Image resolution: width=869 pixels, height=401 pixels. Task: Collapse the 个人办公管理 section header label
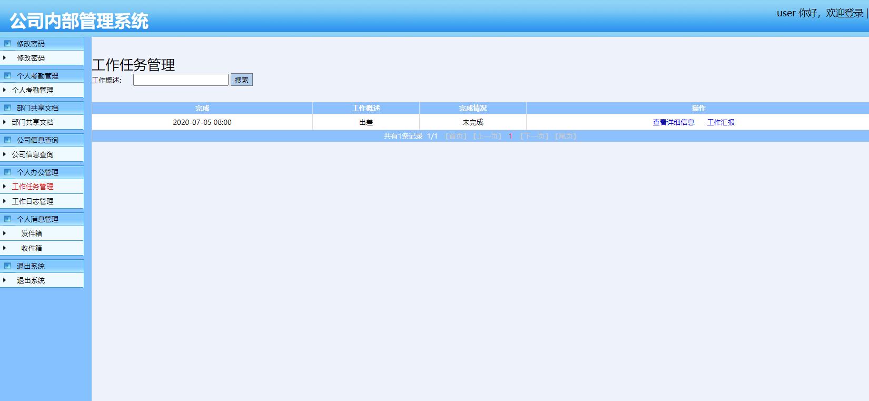click(37, 172)
